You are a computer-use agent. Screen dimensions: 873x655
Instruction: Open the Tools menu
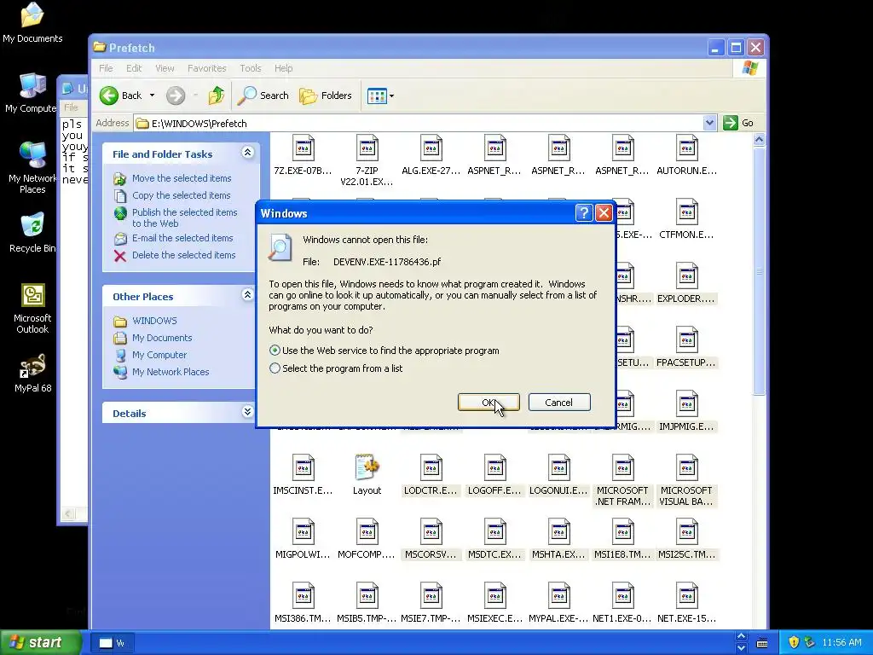(x=250, y=68)
